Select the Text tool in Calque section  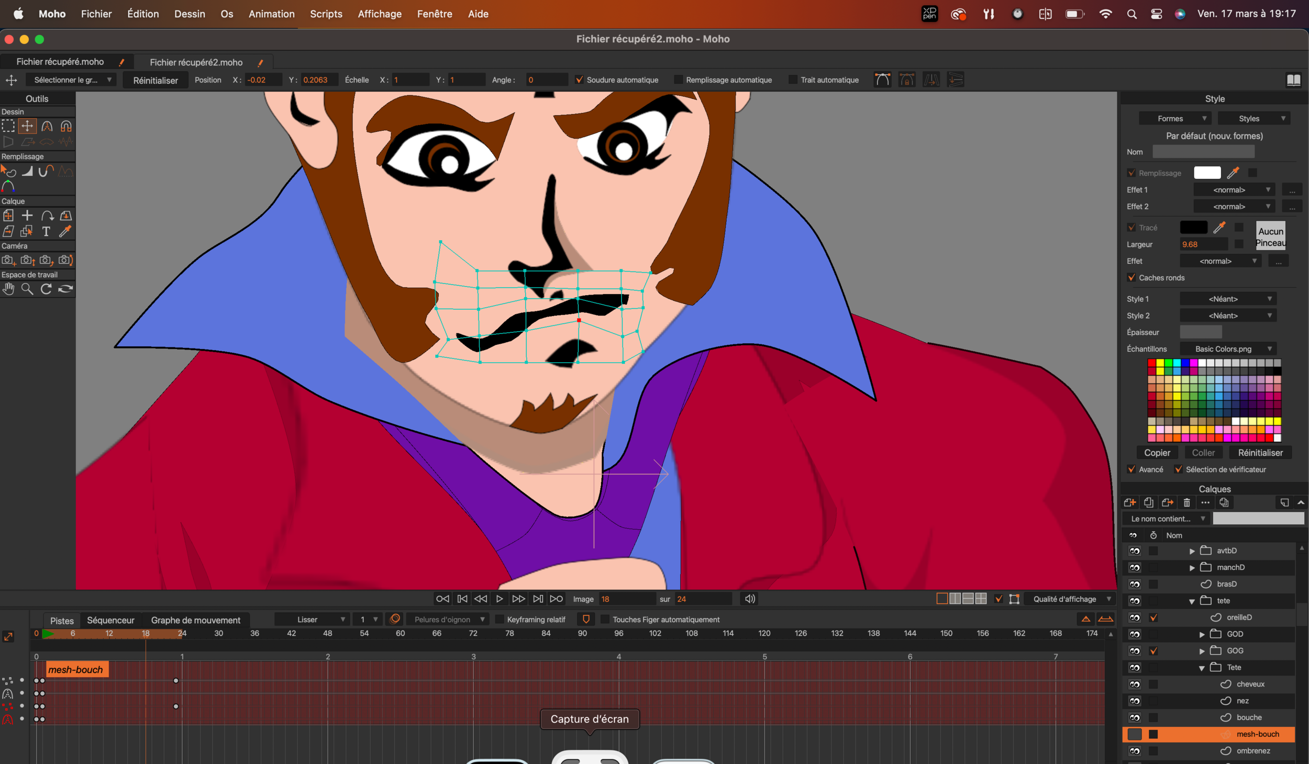[x=46, y=231]
